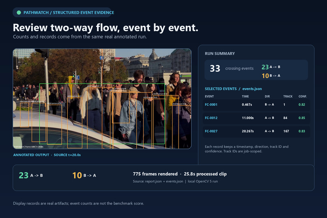Click the green status dot in the Pathwatch badge
The height and width of the screenshot is (218, 327).
pos(19,13)
